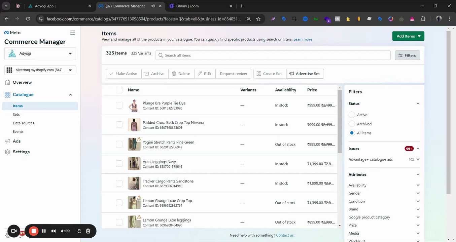456x242 pixels.
Task: Switch to Library | Loom browser tab
Action: click(201, 6)
